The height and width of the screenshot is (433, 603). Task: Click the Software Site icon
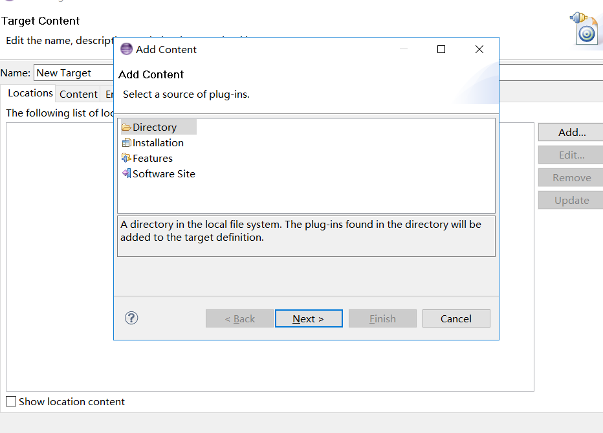(x=126, y=173)
